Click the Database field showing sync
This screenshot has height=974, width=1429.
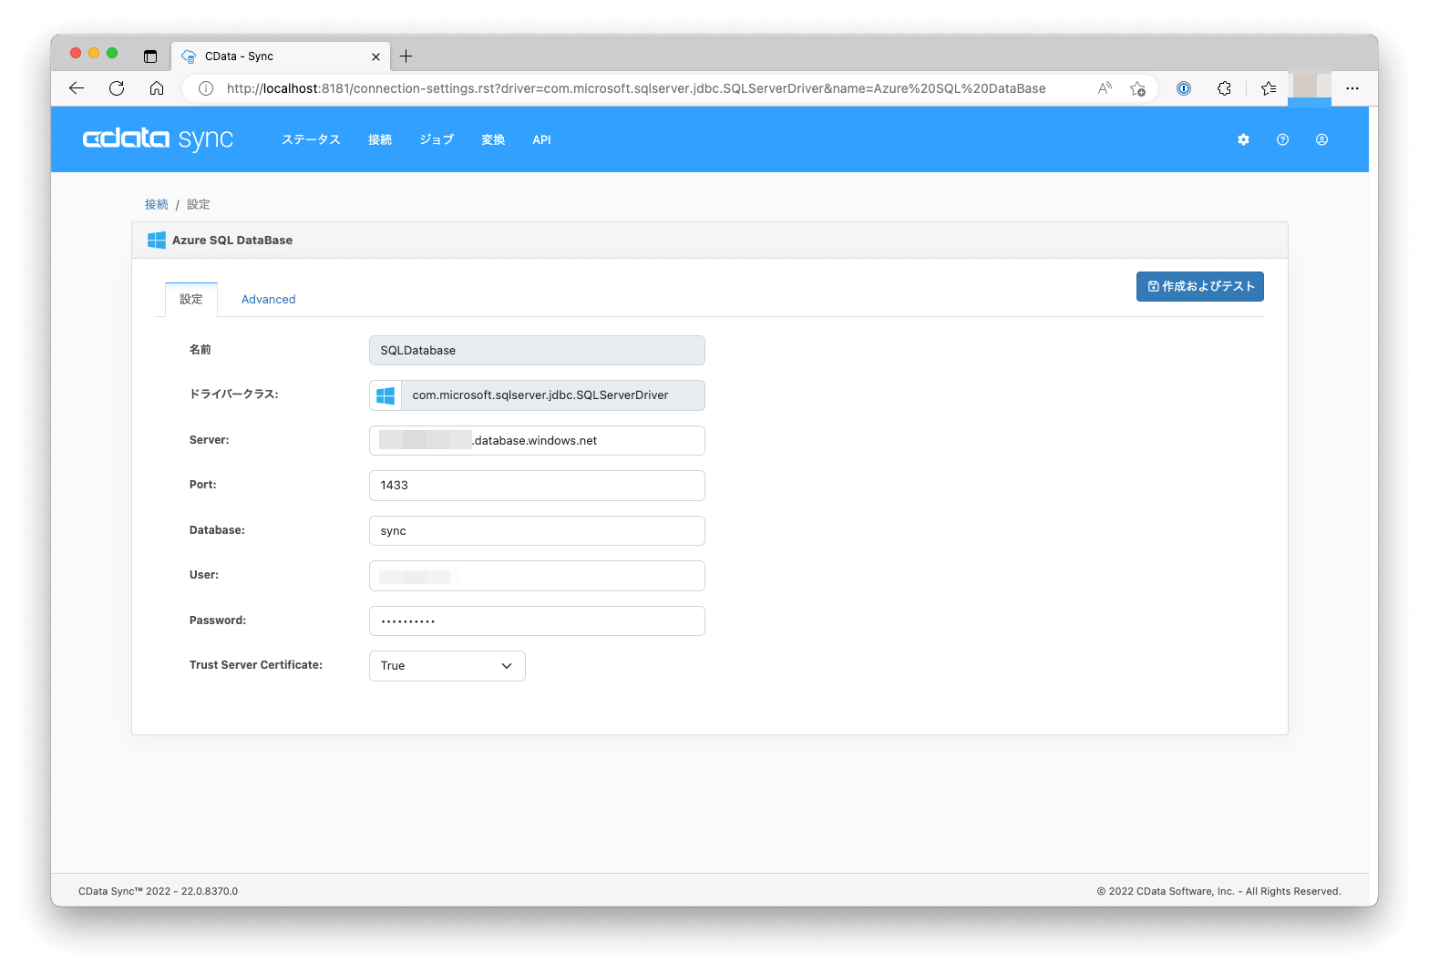[x=537, y=531]
